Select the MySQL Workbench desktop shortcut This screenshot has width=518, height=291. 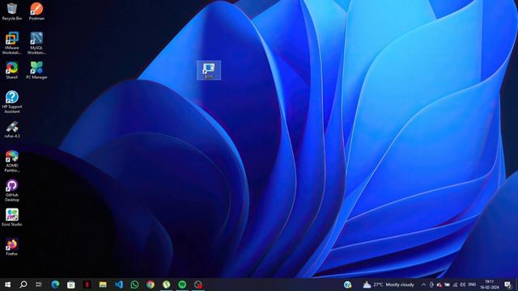[36, 43]
